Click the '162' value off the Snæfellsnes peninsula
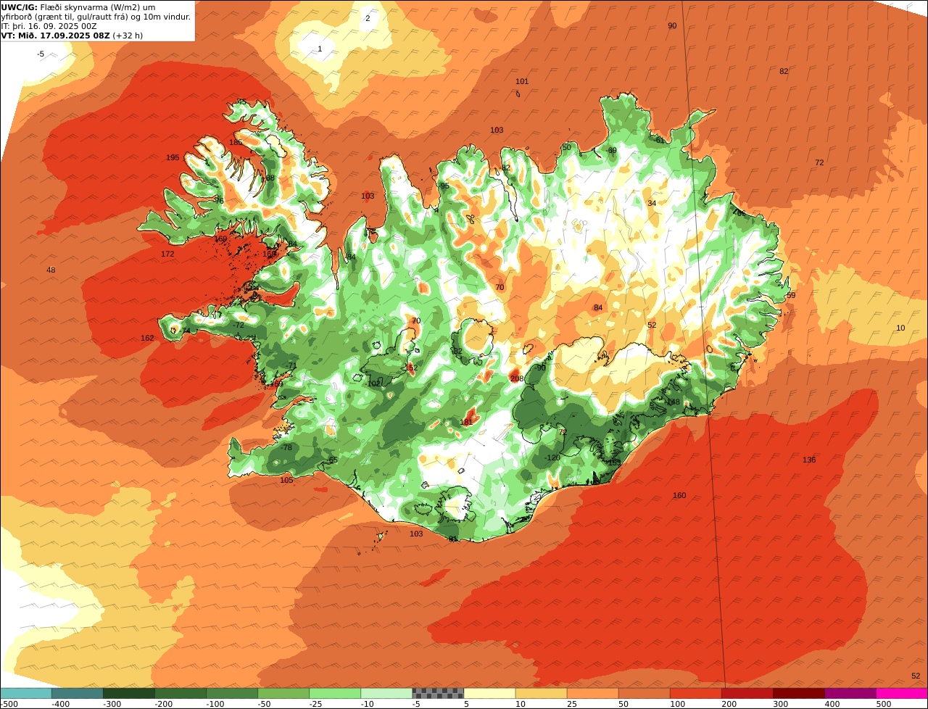This screenshot has width=928, height=709. point(147,338)
